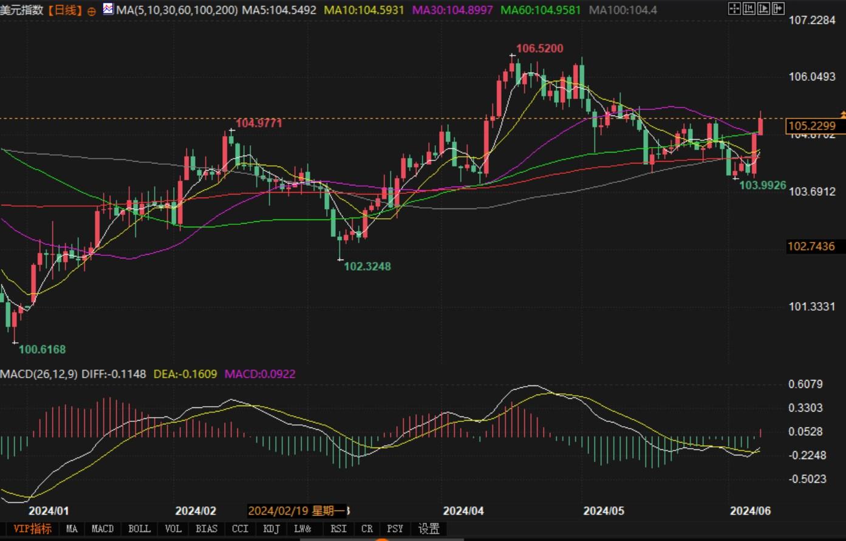Click the 美元指数 title label
Screen dimensions: 846x541
coord(22,10)
